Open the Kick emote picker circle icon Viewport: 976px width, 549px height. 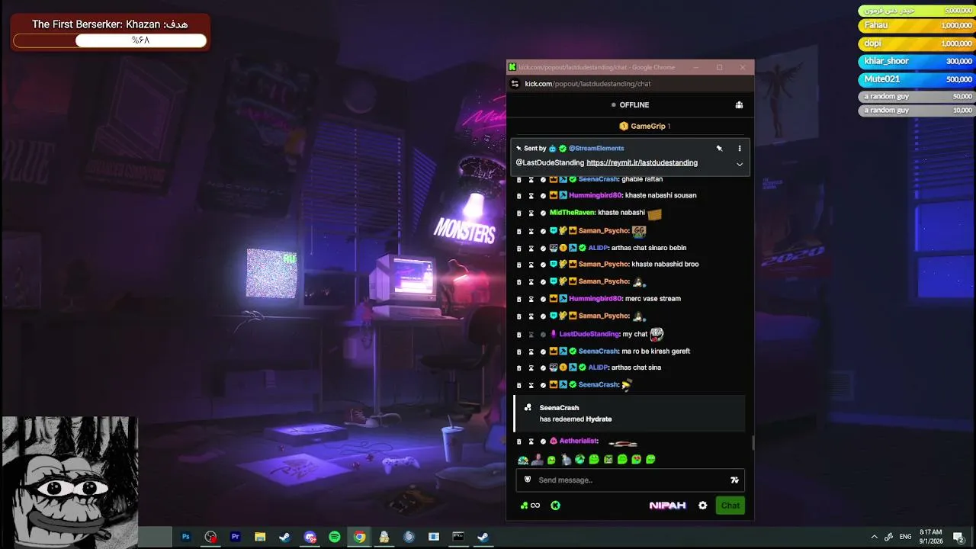(555, 506)
